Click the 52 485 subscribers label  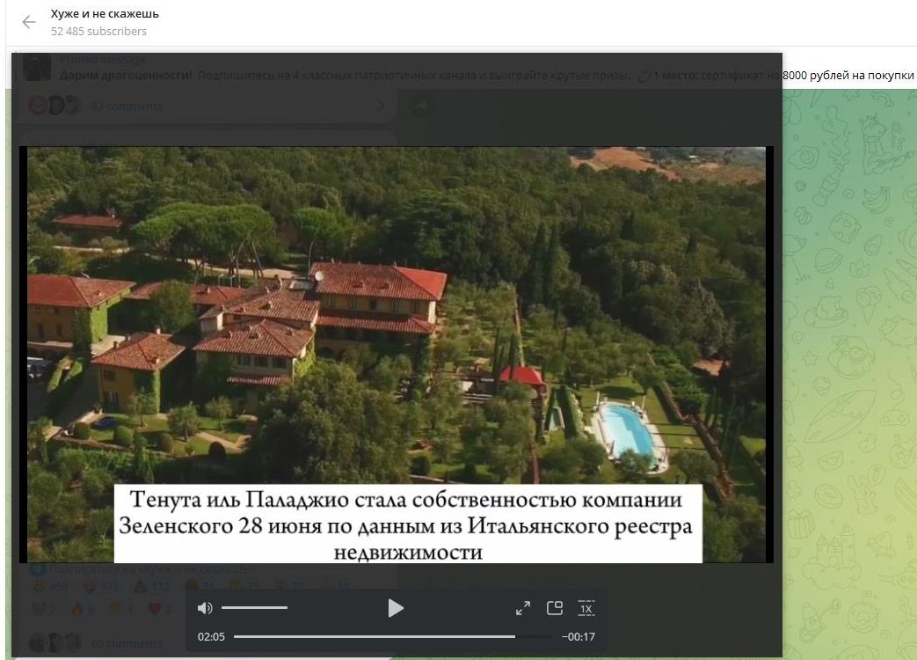click(x=98, y=32)
